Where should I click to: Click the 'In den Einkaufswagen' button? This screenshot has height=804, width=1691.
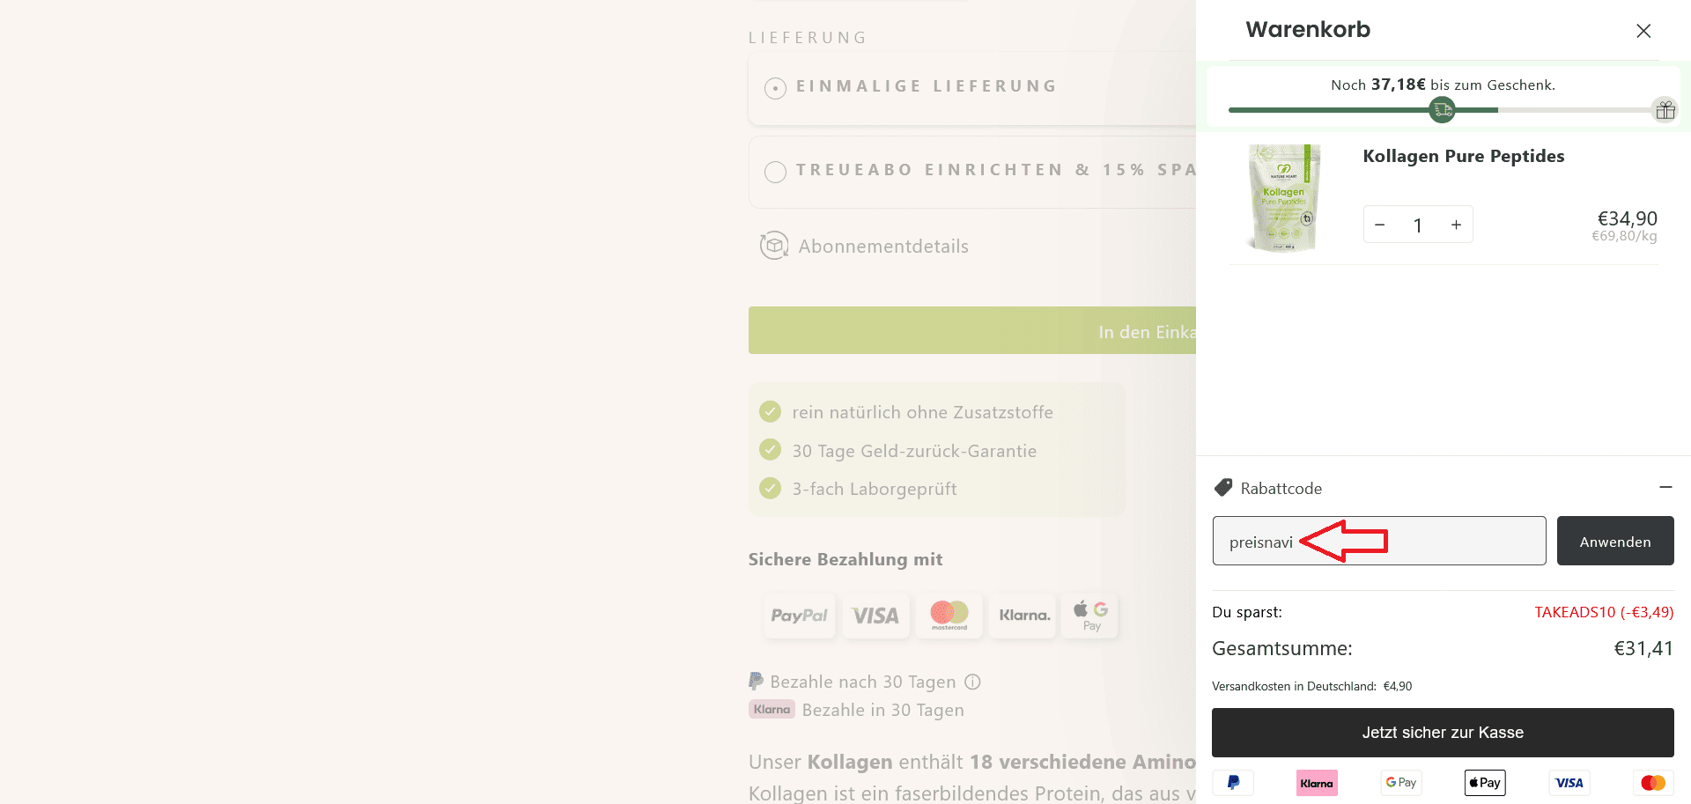tap(969, 331)
